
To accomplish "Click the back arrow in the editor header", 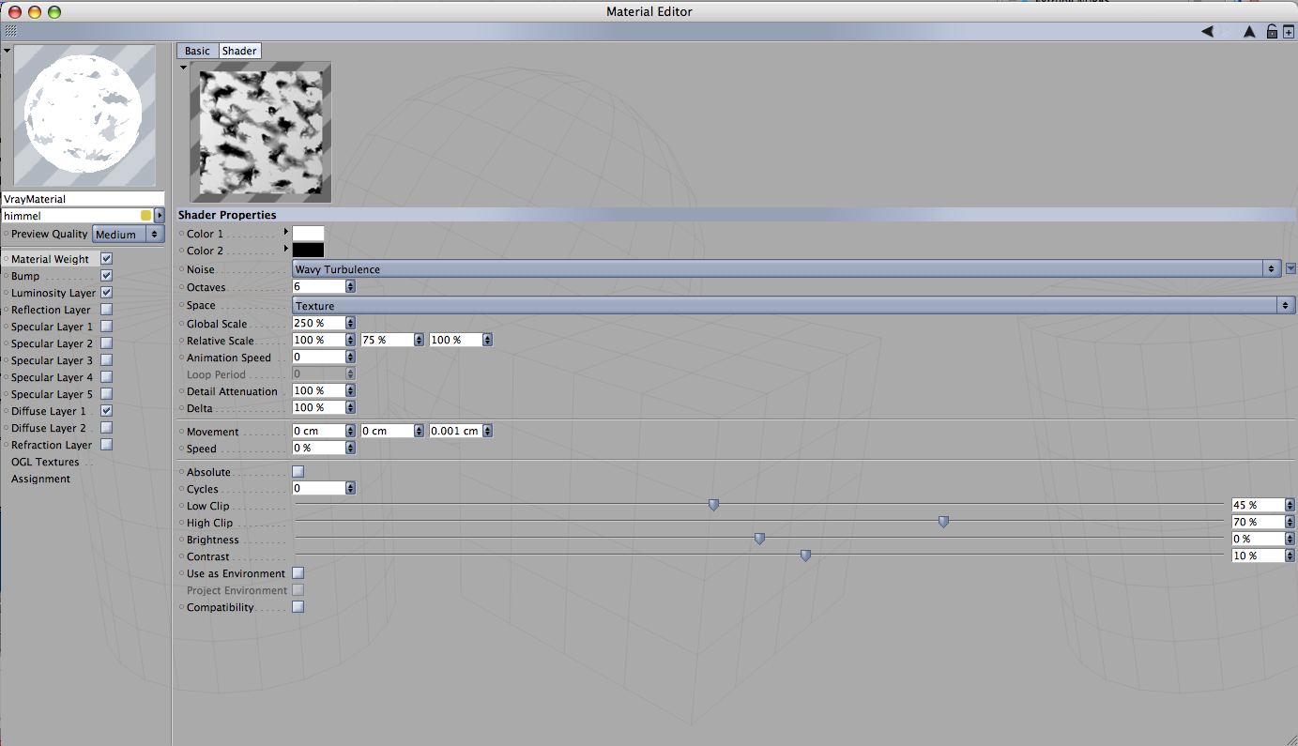I will 1207,32.
